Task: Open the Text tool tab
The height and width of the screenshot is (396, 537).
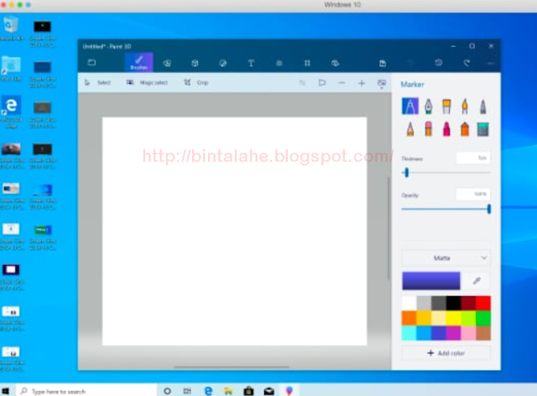Action: [251, 63]
